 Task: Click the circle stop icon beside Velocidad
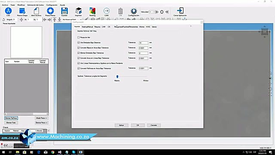[x=162, y=12]
